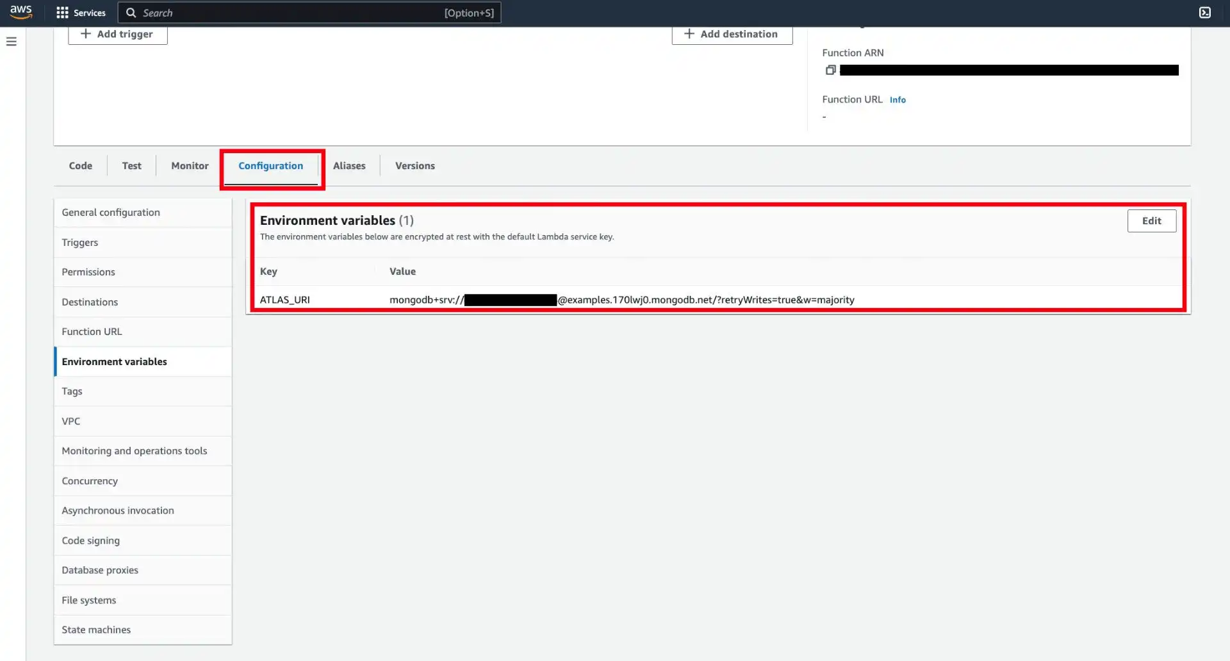The height and width of the screenshot is (661, 1230).
Task: Open the Function URL Info link
Action: [x=898, y=99]
